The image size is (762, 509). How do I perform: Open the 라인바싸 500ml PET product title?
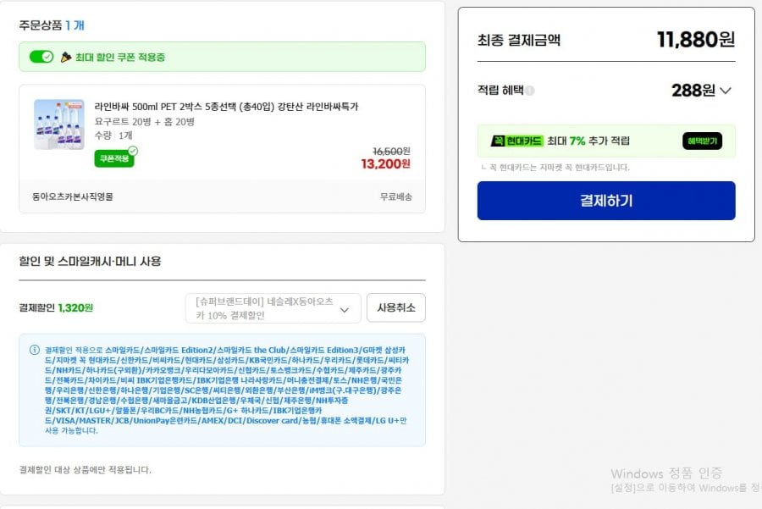pos(226,107)
